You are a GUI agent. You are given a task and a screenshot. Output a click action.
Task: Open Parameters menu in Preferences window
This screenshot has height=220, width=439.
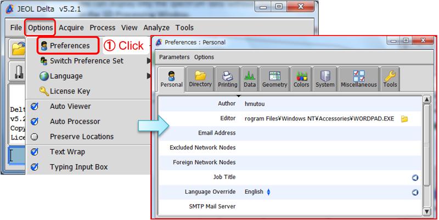175,57
